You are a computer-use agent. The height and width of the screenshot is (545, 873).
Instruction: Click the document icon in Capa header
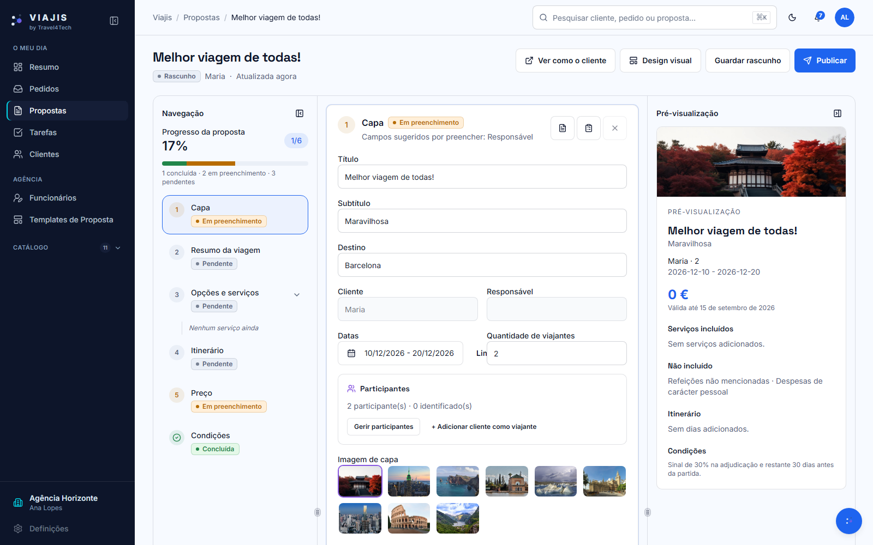(563, 128)
